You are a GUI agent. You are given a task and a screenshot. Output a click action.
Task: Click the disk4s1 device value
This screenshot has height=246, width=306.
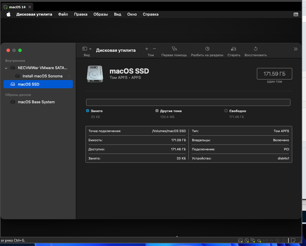coord(283,158)
